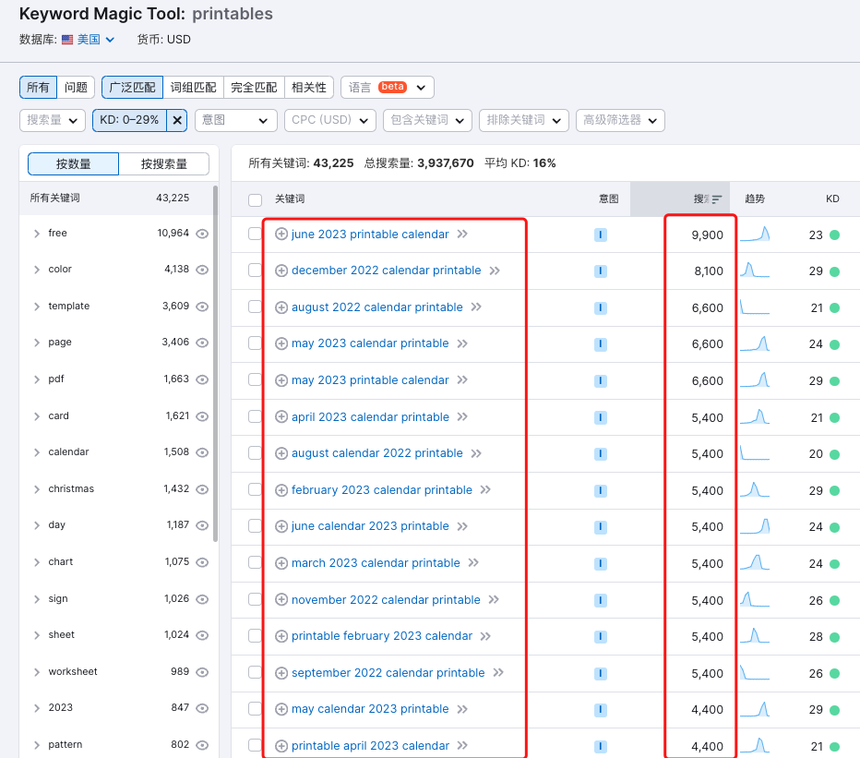Select the 完全匹配 match tab

click(254, 88)
